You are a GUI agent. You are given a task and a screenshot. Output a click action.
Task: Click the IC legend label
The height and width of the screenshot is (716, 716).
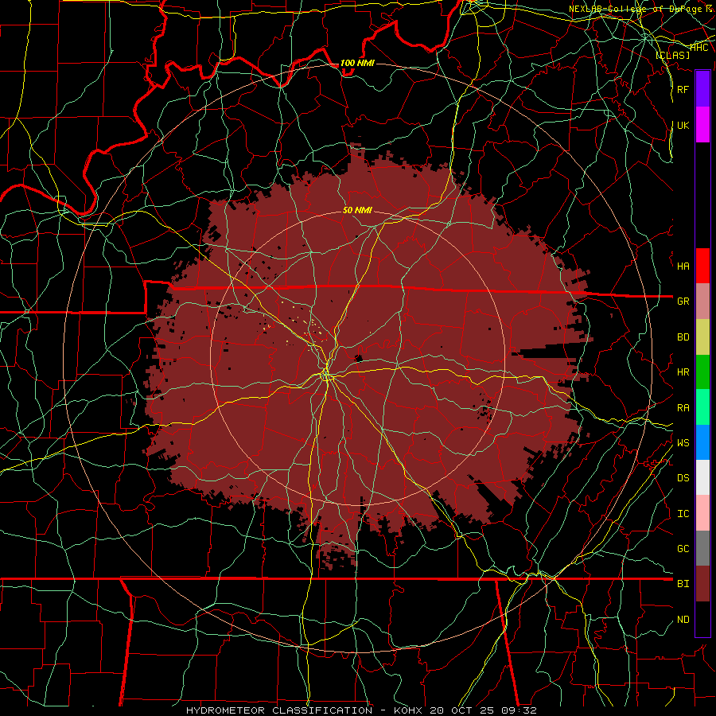click(683, 514)
